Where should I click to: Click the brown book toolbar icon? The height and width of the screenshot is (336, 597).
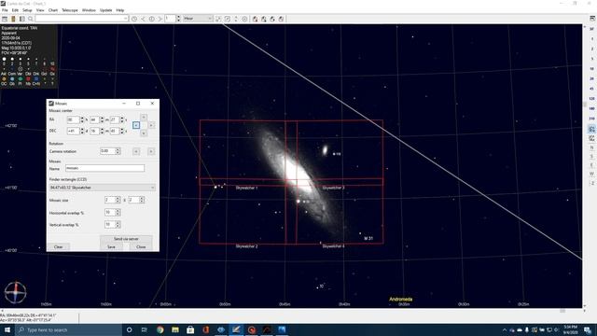tap(13, 19)
